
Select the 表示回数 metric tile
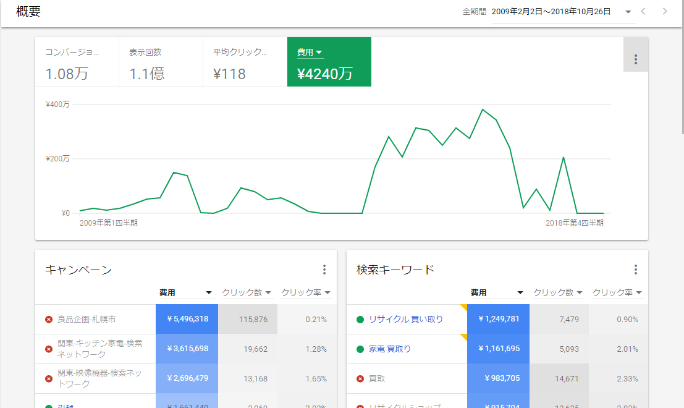pyautogui.click(x=161, y=62)
